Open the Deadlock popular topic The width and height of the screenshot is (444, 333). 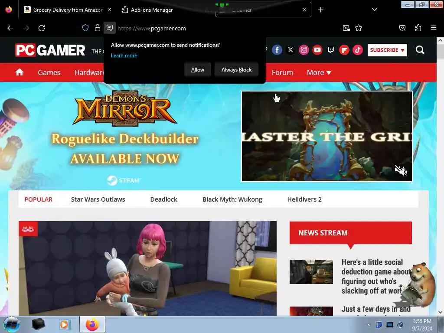click(x=163, y=199)
